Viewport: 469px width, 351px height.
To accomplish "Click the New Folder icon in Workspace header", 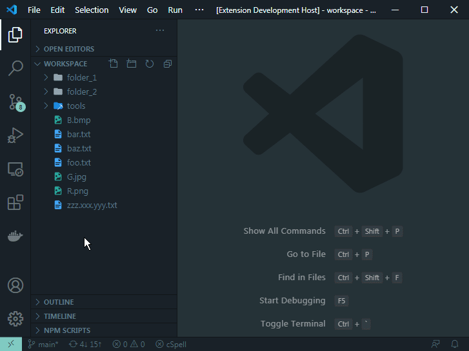I will coord(132,64).
